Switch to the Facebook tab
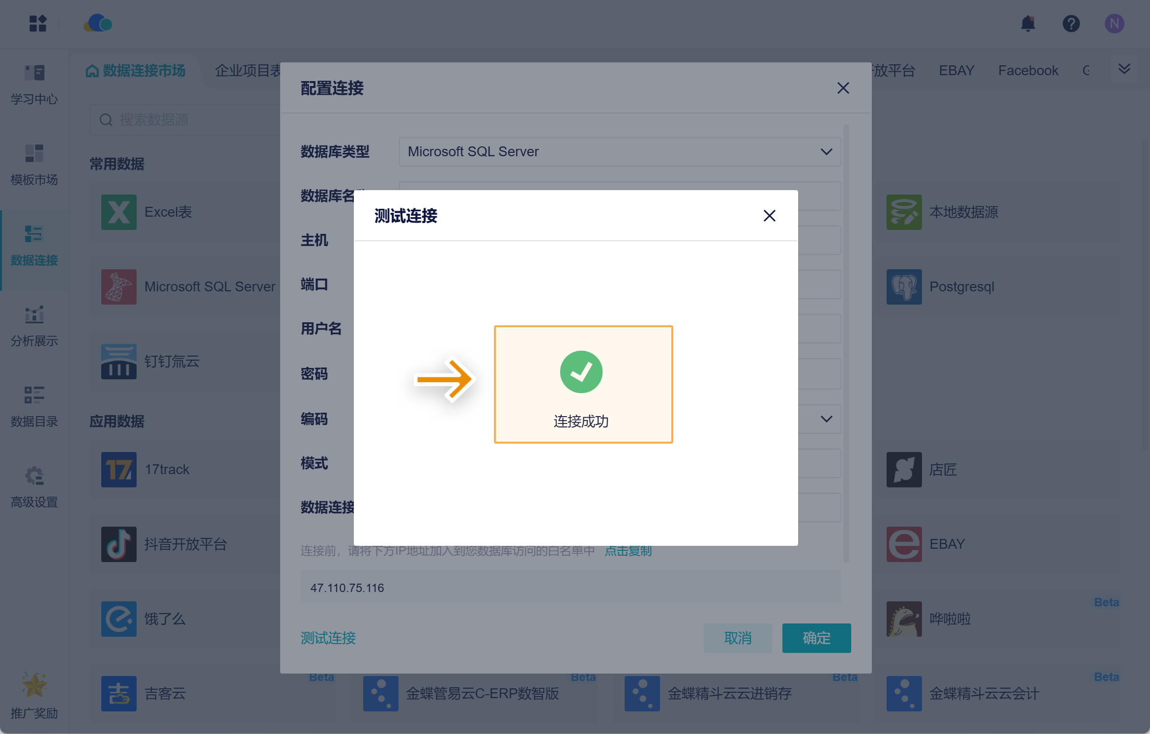Image resolution: width=1150 pixels, height=734 pixels. 1028,71
